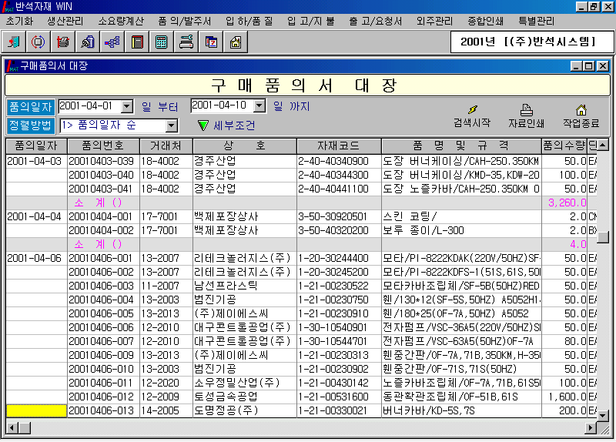
Task: Click the house toolbar icon
Action: (x=235, y=42)
